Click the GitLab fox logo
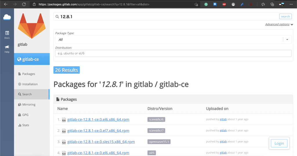The width and height of the screenshot is (297, 156). (x=32, y=26)
